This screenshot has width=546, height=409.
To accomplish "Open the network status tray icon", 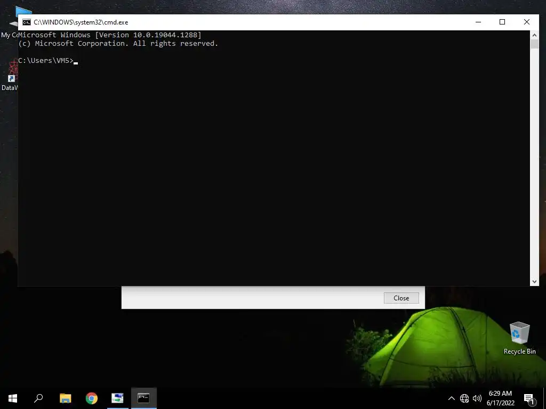I will [x=464, y=398].
